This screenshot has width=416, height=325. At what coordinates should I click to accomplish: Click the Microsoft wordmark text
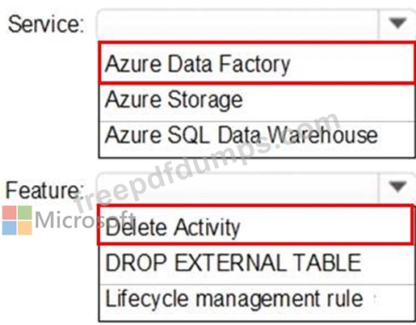85,220
